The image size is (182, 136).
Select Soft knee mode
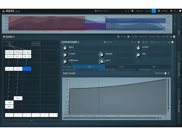click(x=154, y=67)
